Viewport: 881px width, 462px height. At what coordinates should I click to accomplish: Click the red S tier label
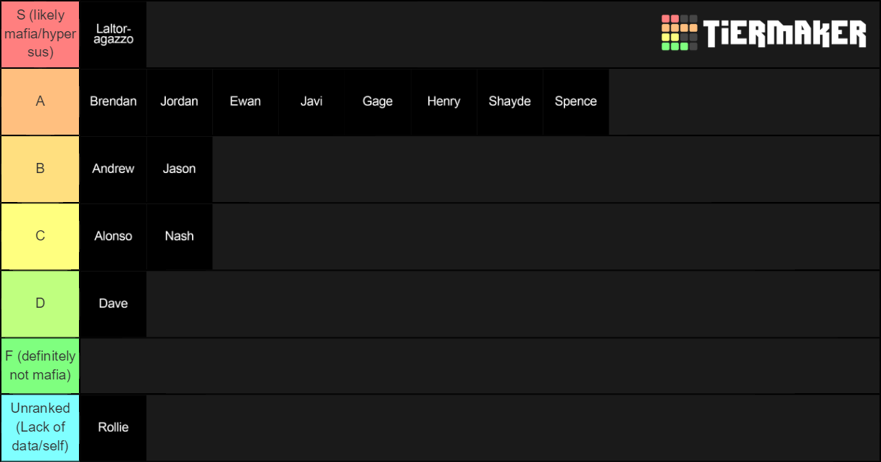click(x=40, y=34)
